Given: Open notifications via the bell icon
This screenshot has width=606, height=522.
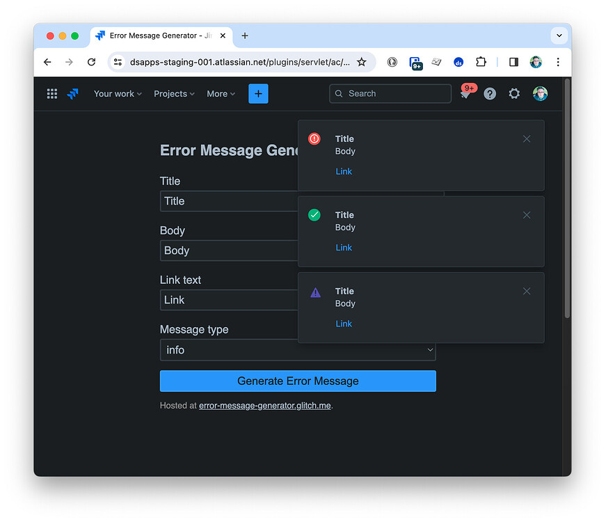Looking at the screenshot, I should [465, 93].
